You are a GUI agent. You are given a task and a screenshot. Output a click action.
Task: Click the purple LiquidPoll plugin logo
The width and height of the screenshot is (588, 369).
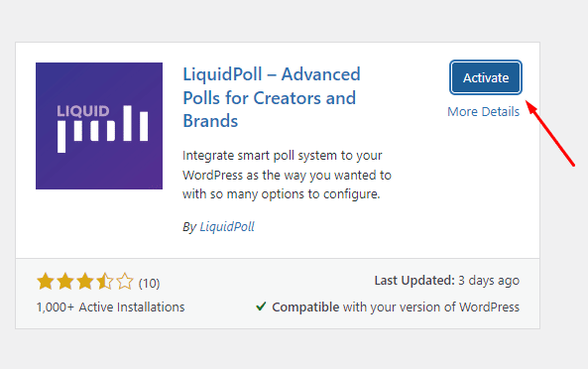click(99, 126)
